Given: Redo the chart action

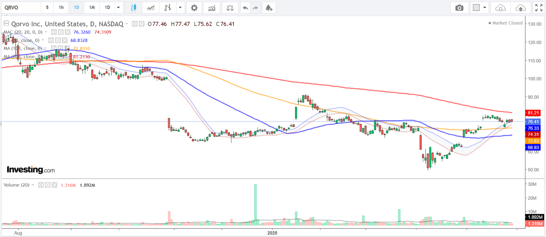Looking at the screenshot, I should point(255,7).
